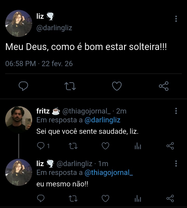Screen dimensions: 187x208
Task: Like liz's 'eu mesmo não!!' reply
Action: coord(105,199)
